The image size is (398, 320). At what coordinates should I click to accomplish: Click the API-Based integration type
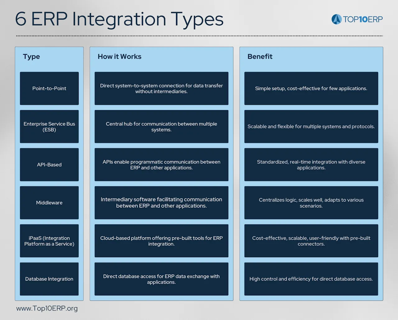tap(49, 165)
